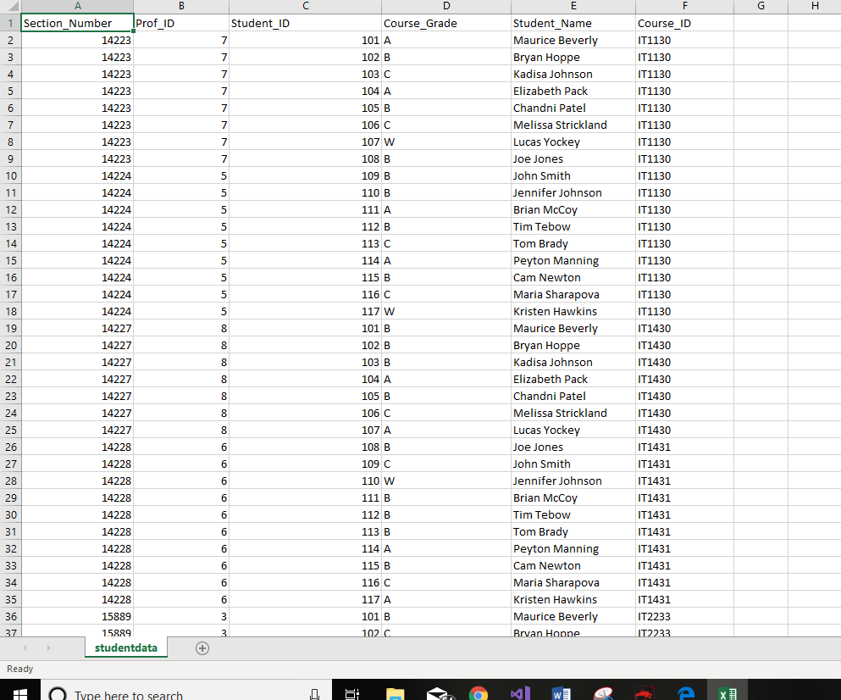Click the left sheet navigation arrow
Screen dimensions: 841x700
coord(24,647)
